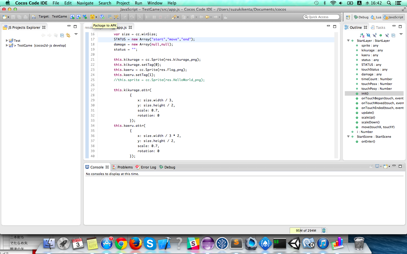This screenshot has height=254, width=407.
Task: Click the binary build icon beside Target
Action: tap(33, 17)
